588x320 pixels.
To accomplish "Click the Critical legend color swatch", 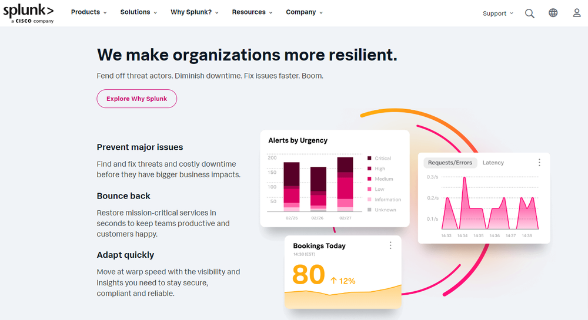I will click(x=369, y=159).
